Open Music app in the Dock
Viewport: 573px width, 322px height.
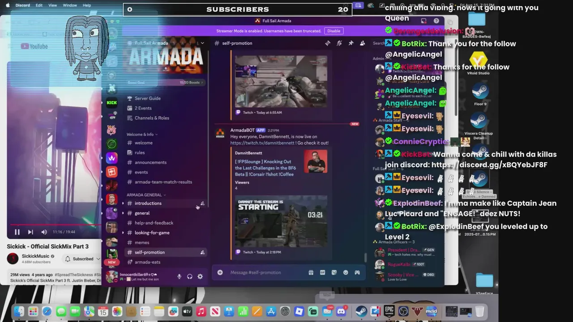point(201,311)
